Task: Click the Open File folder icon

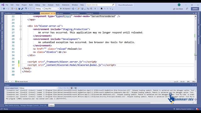Action: coord(16,9)
